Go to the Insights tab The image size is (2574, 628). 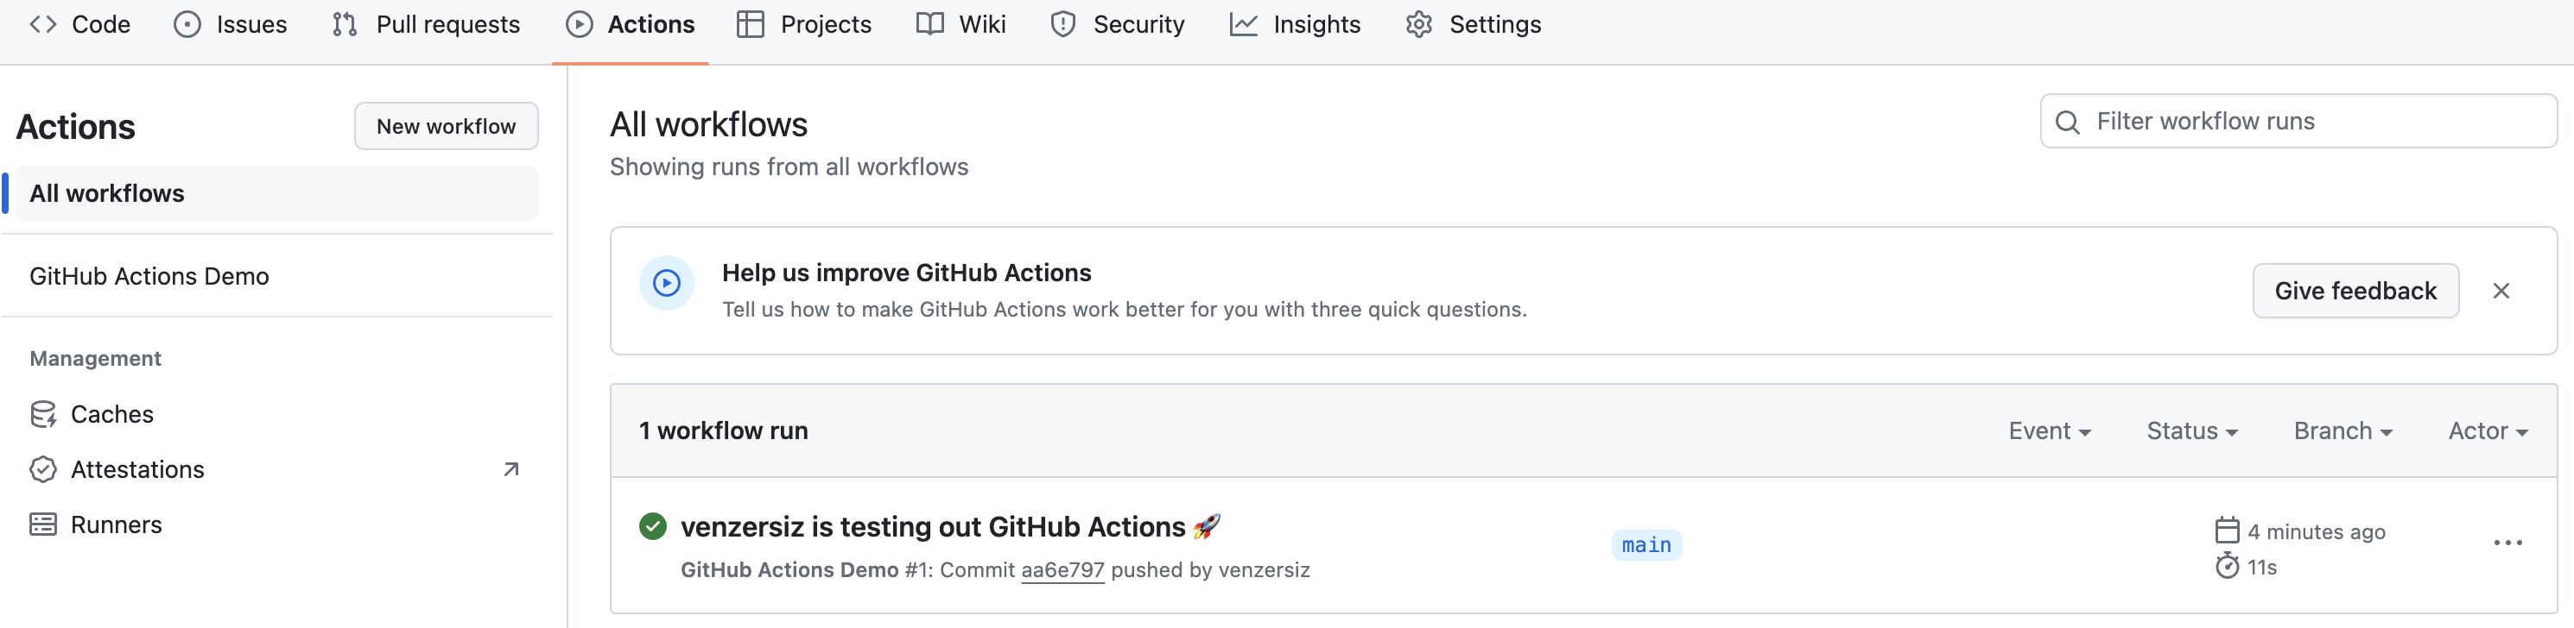[x=1295, y=25]
